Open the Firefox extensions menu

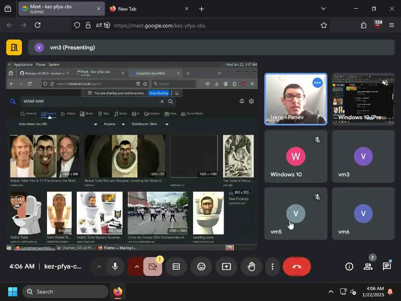tap(363, 25)
